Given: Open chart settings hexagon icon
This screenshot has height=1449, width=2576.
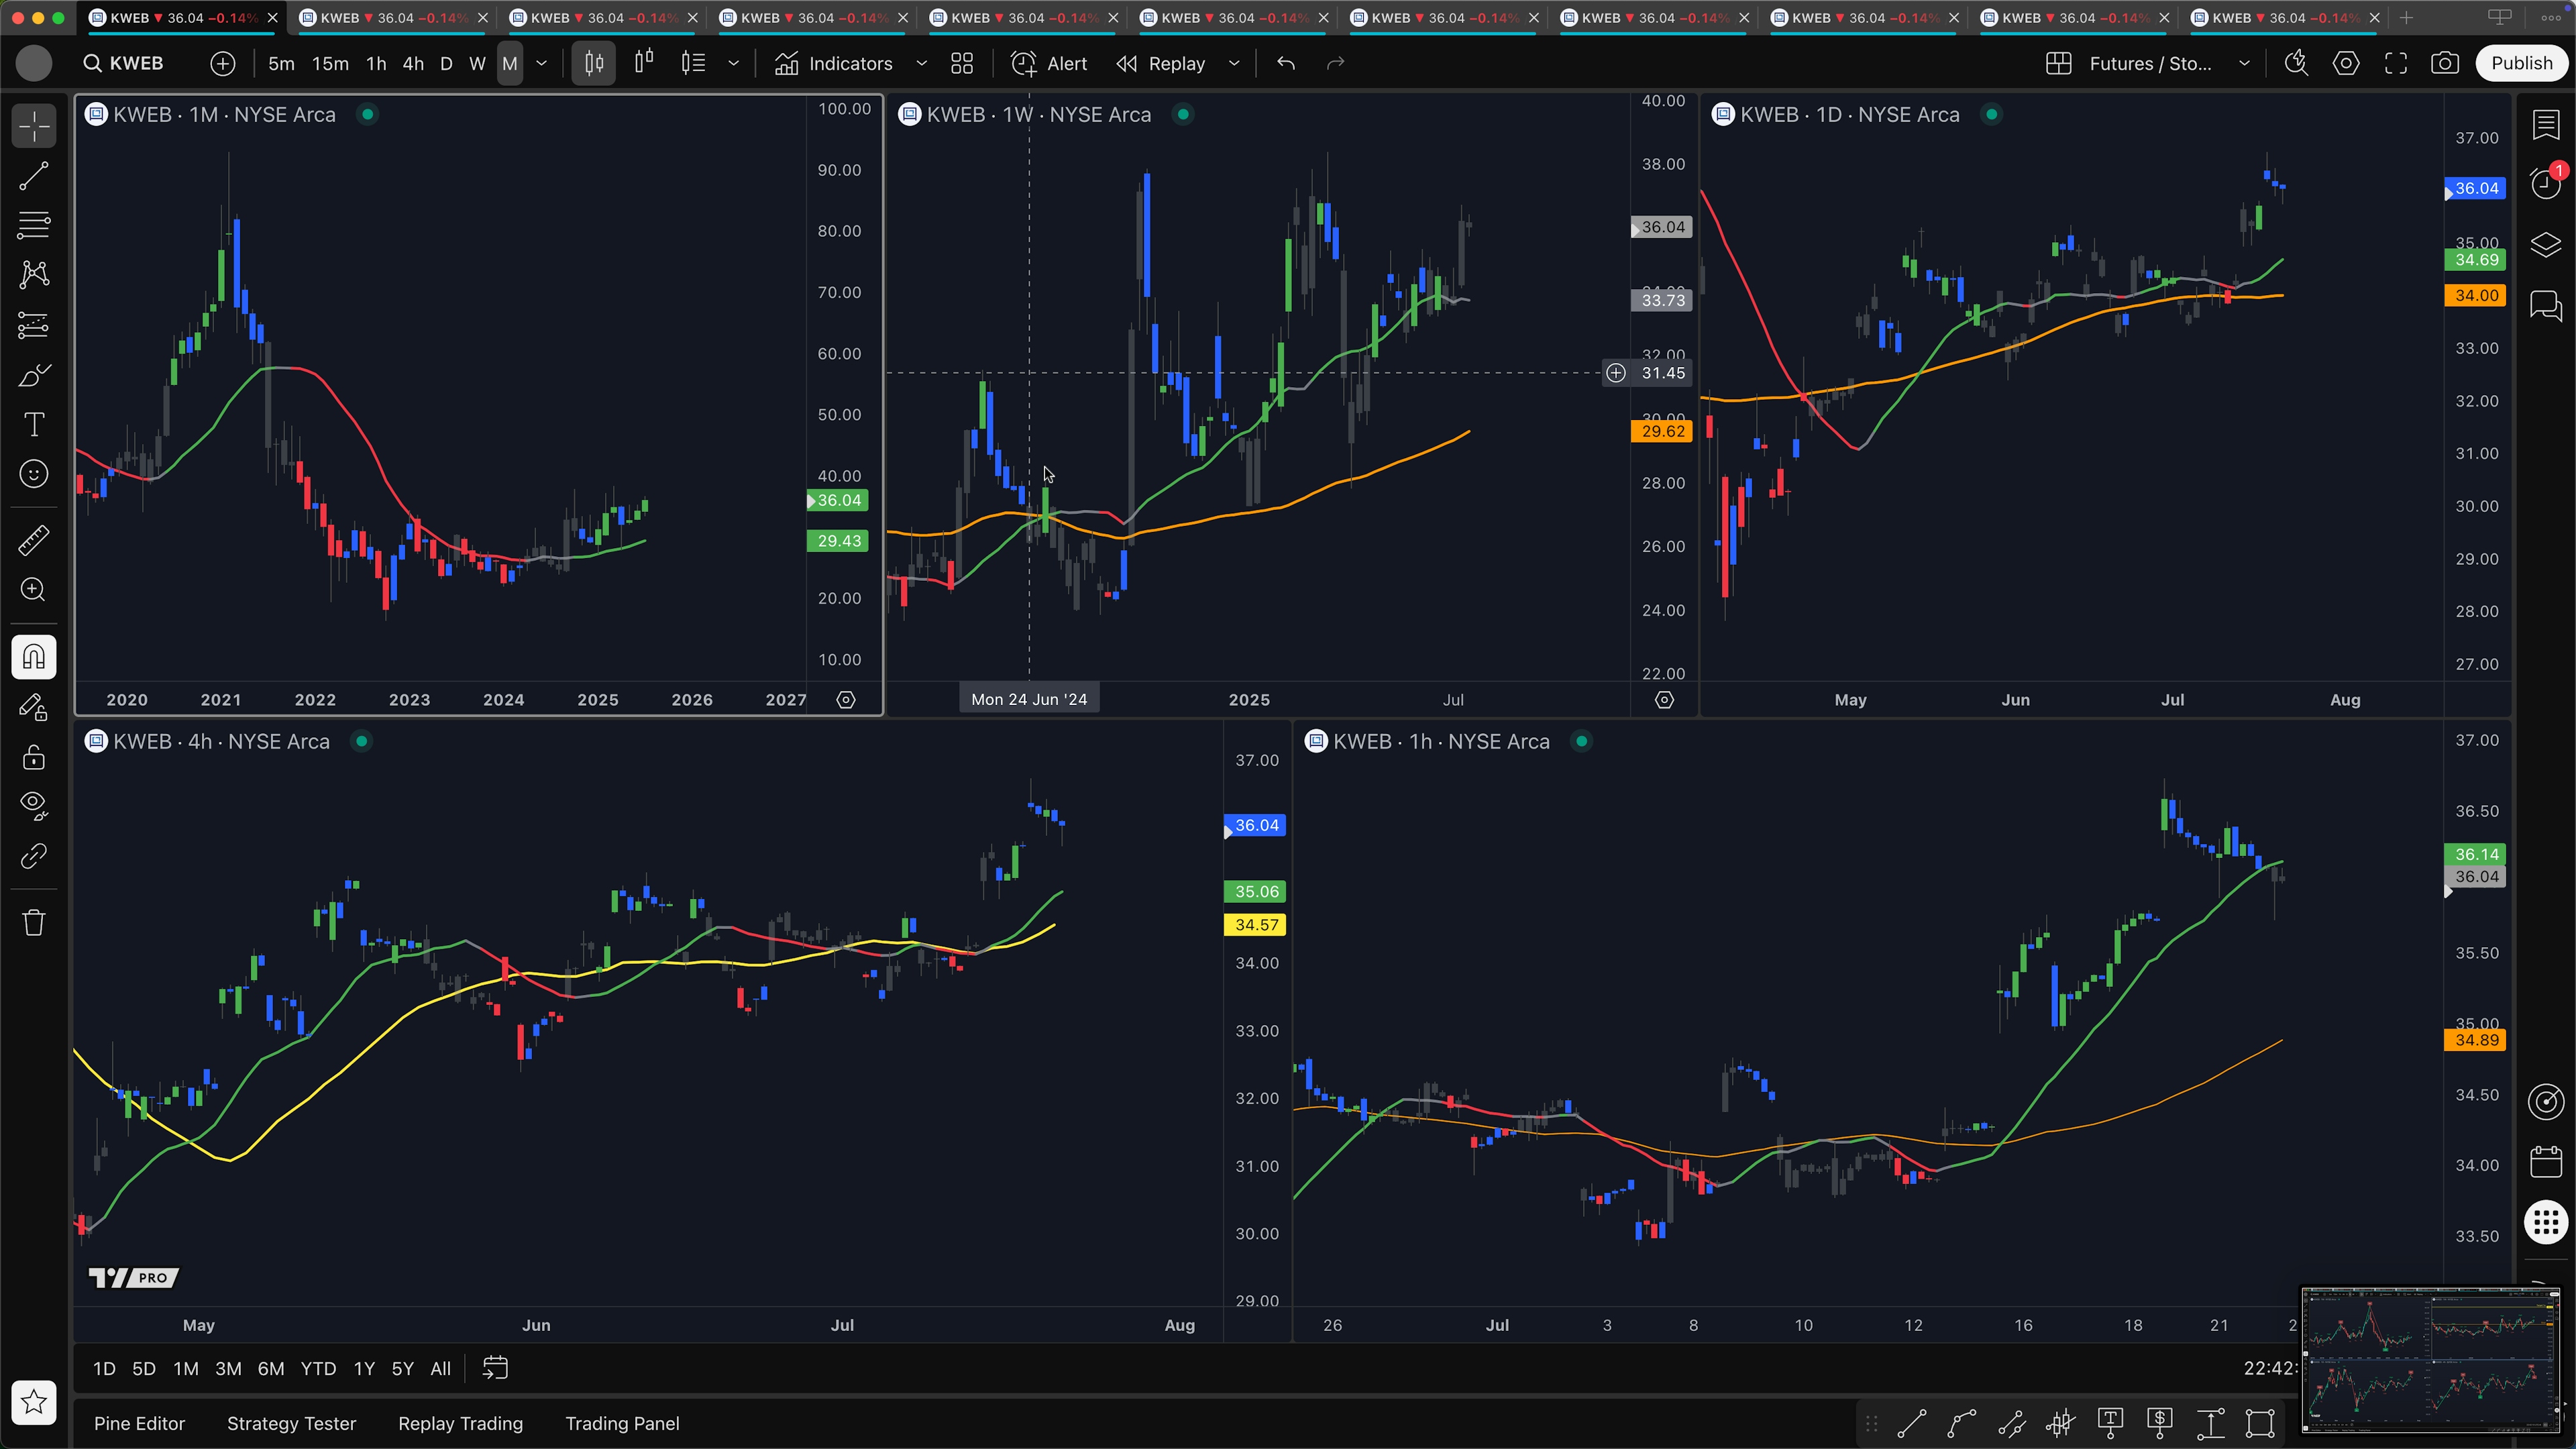Looking at the screenshot, I should point(2346,63).
